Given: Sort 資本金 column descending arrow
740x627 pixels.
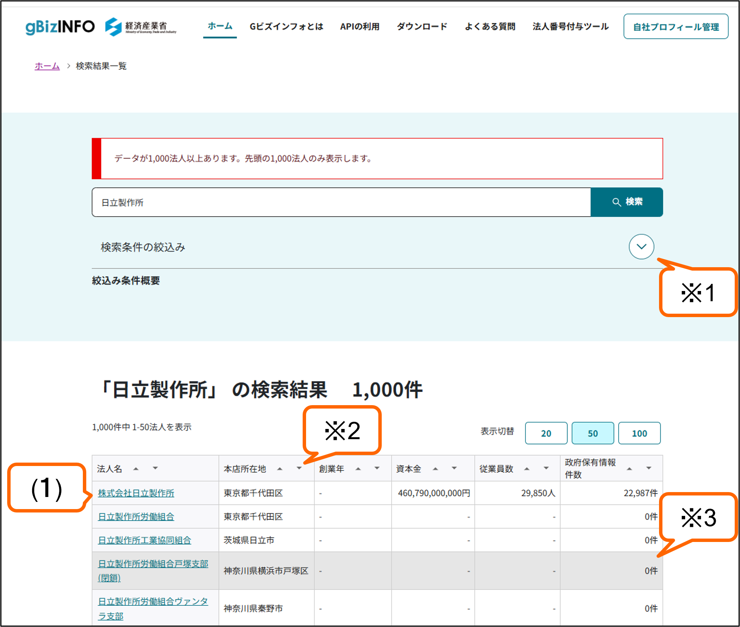Looking at the screenshot, I should tap(454, 468).
